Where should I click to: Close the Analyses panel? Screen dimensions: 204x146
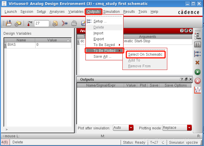tap(191, 31)
